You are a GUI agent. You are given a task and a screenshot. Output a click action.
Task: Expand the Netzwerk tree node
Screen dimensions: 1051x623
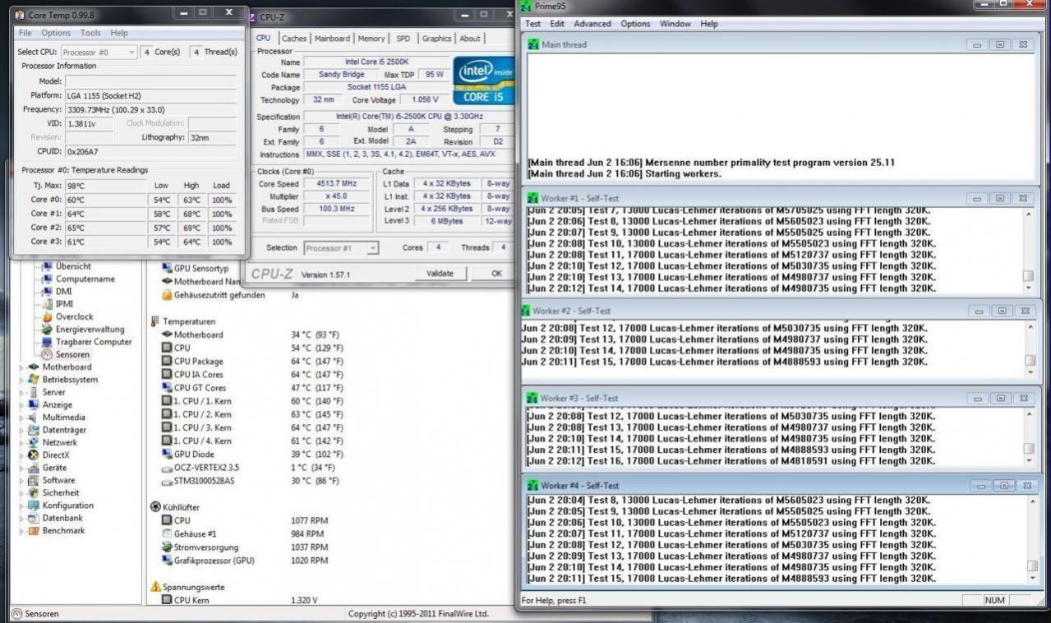pyautogui.click(x=22, y=442)
